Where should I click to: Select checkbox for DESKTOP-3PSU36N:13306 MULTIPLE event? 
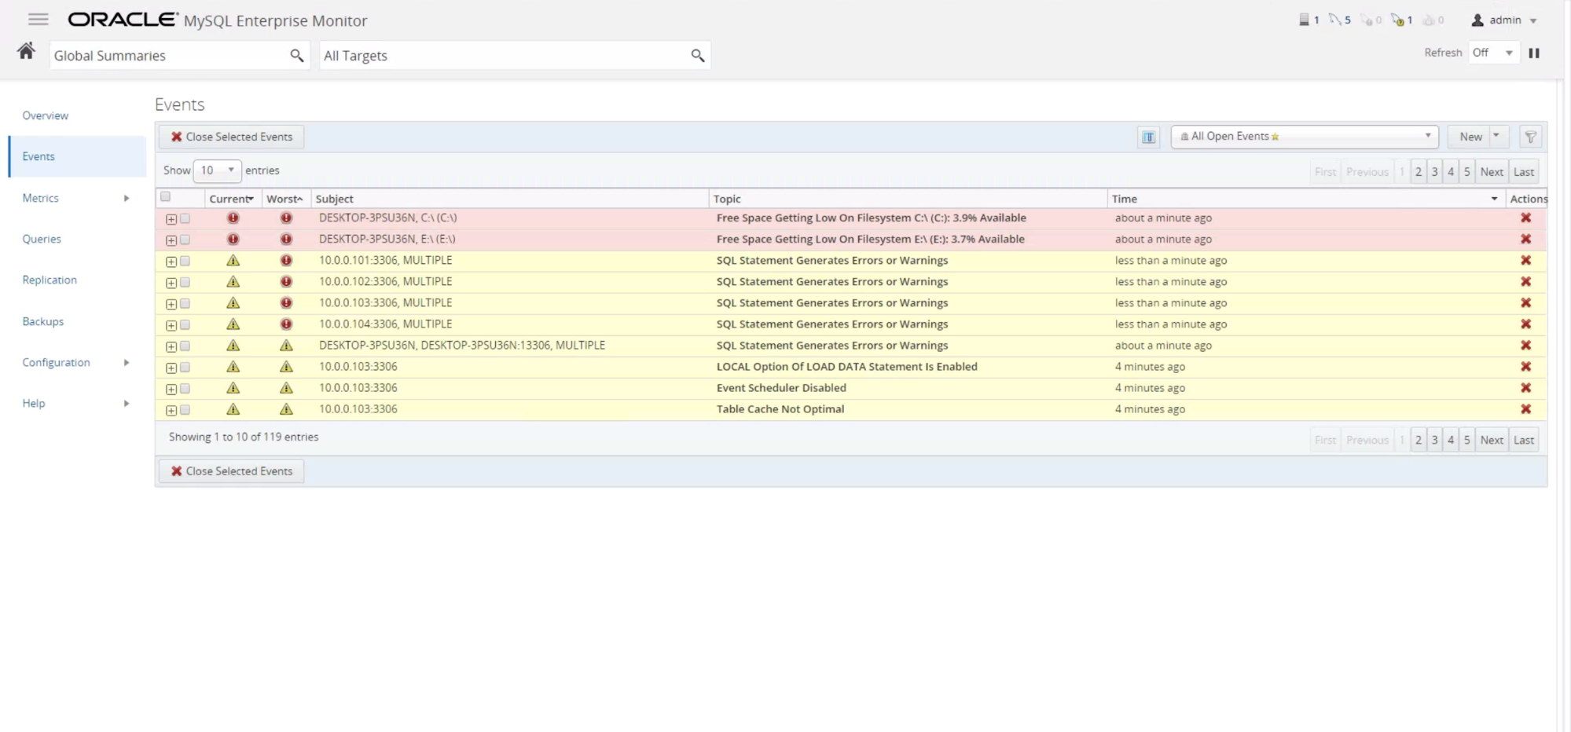pos(185,346)
